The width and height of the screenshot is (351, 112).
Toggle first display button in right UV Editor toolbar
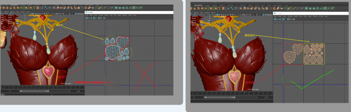click(x=275, y=19)
